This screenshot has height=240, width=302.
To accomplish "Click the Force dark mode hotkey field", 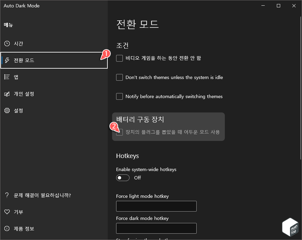I will pyautogui.click(x=156, y=228).
